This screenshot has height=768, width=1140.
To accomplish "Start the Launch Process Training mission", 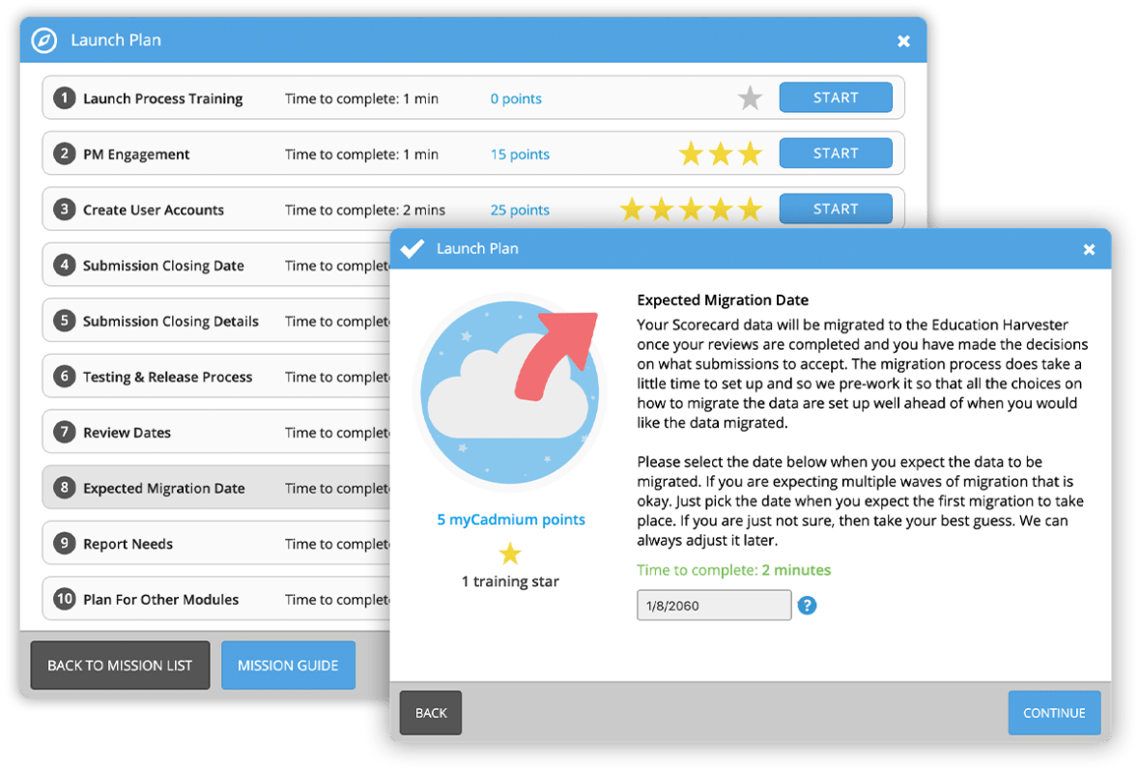I will (x=836, y=98).
